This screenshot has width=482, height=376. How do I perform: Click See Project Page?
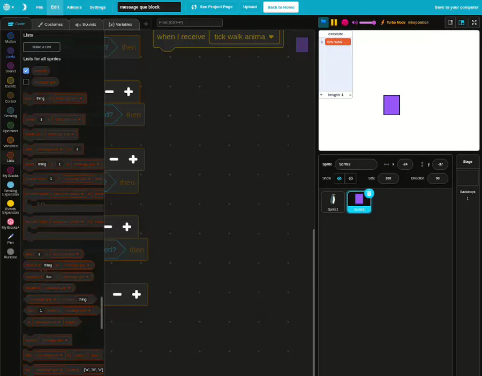[x=212, y=7]
